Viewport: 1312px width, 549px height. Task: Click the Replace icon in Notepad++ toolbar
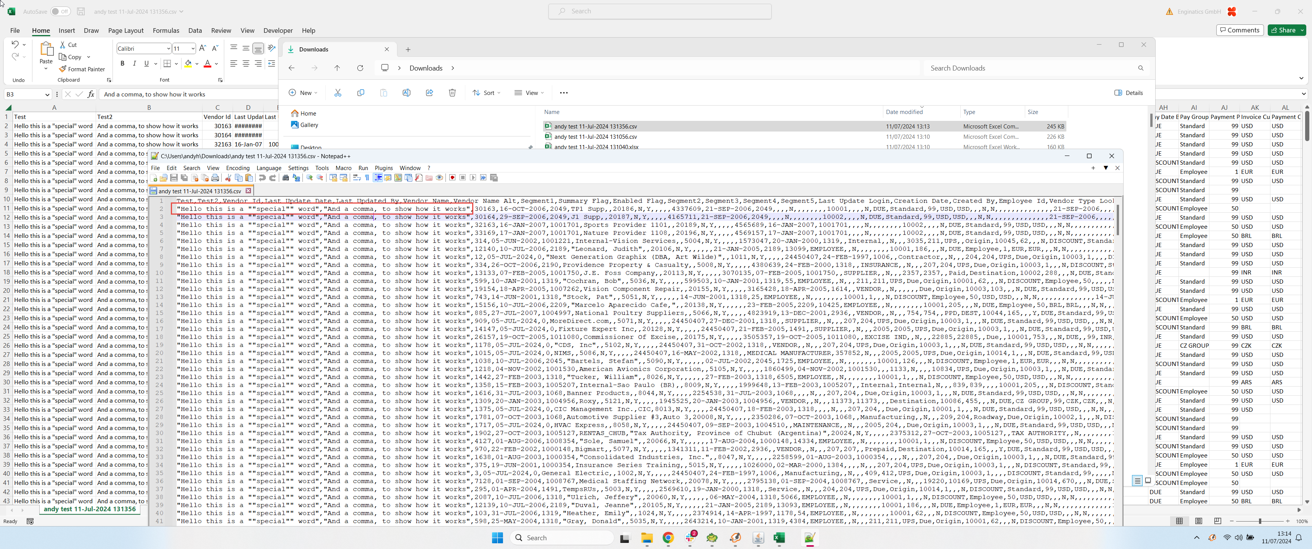[296, 178]
